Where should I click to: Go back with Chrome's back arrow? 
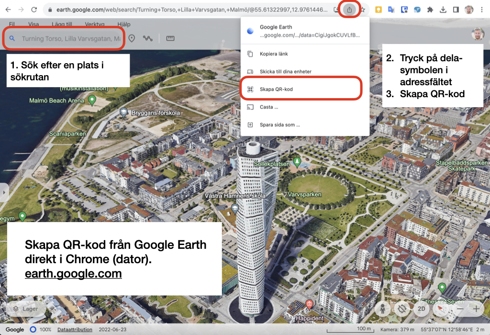pos(8,10)
